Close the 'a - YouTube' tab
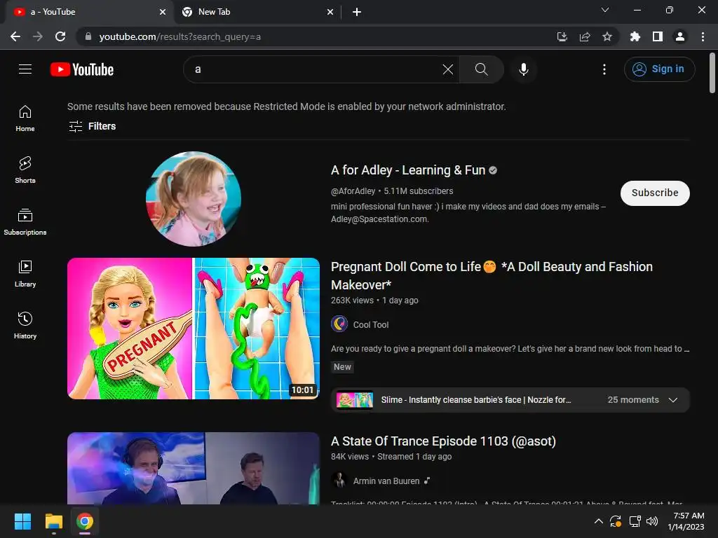This screenshot has width=718, height=538. (x=163, y=12)
